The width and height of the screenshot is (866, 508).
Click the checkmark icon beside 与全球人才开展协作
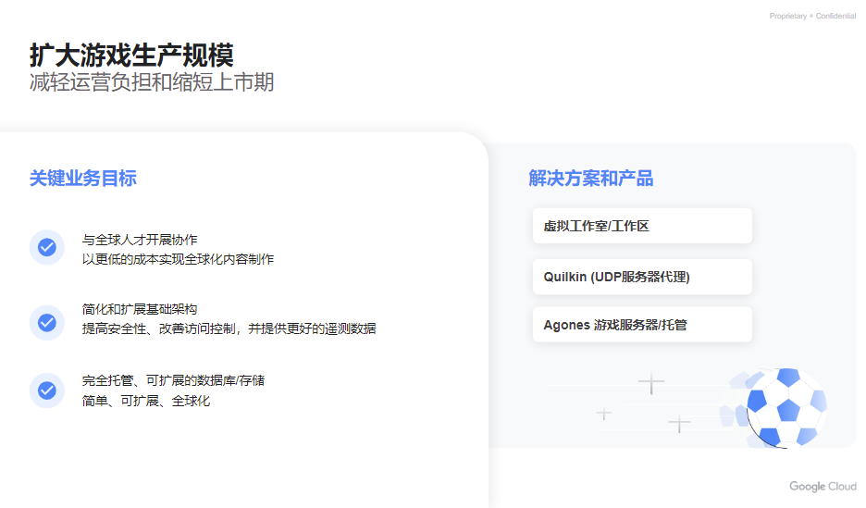[x=47, y=247]
